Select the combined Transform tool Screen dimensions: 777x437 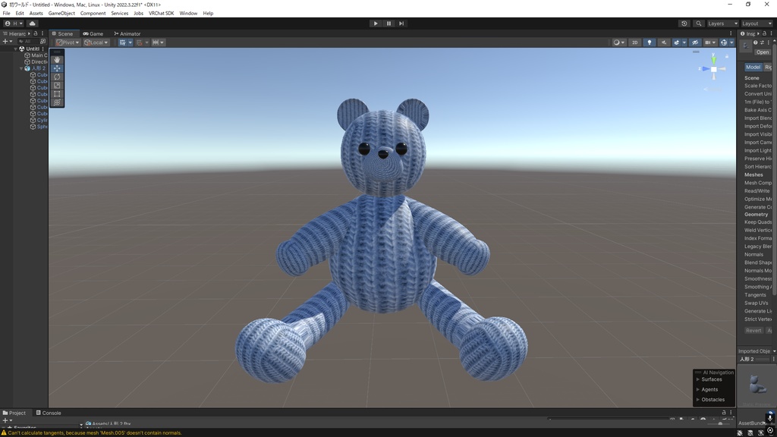coord(57,102)
